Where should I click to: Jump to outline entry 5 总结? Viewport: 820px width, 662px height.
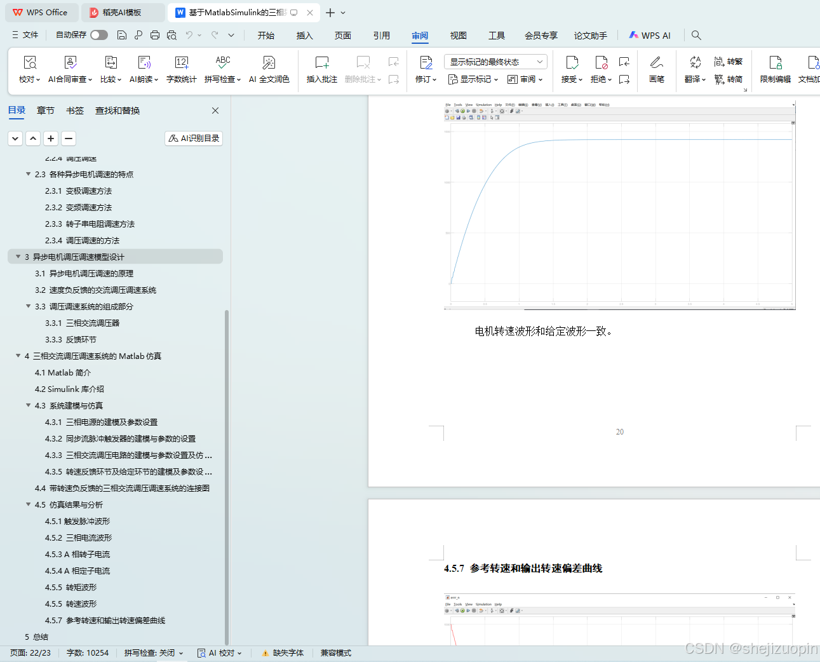click(36, 637)
